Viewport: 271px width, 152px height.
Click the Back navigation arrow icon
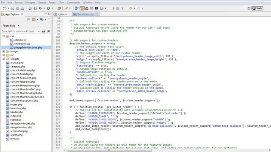click(x=131, y=8)
